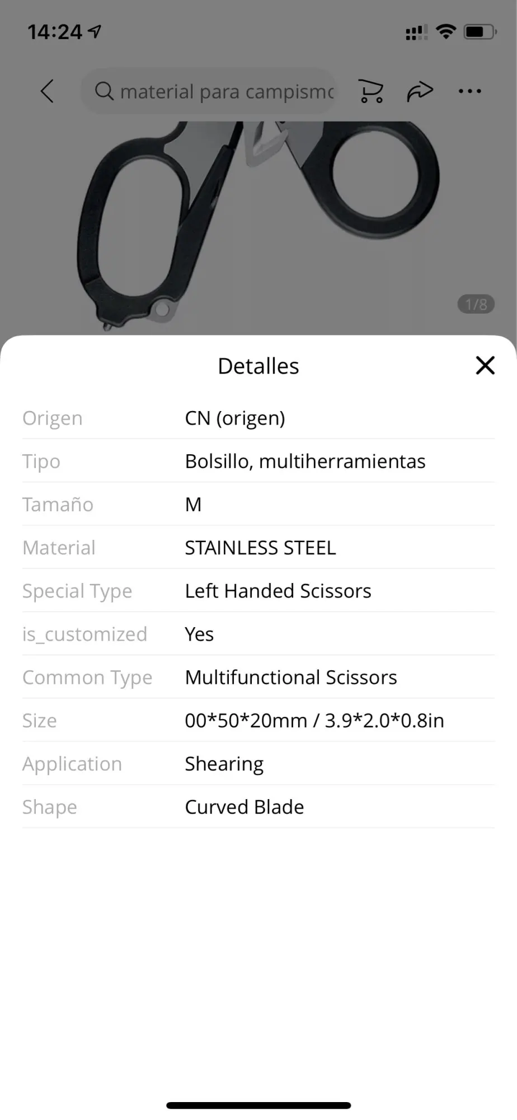Tap 'Multifunctional Scissors' common type value
Image resolution: width=517 pixels, height=1120 pixels.
[x=291, y=677]
